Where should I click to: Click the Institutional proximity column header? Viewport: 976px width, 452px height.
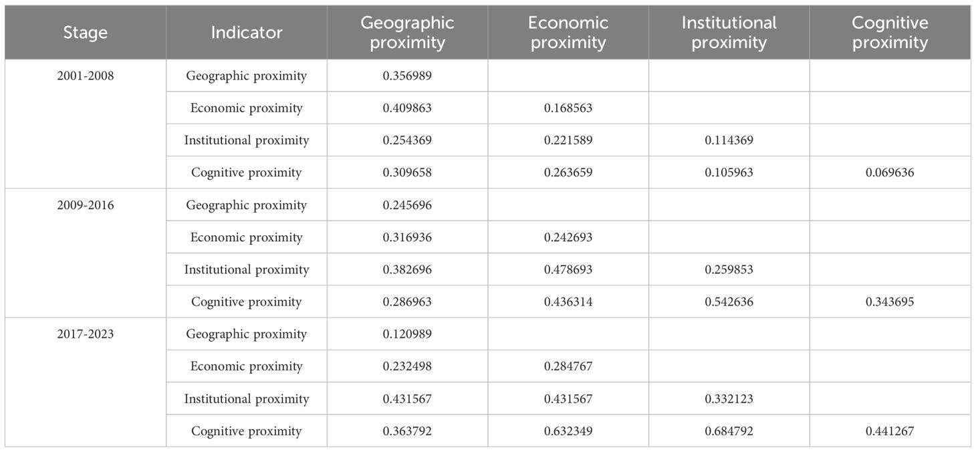click(729, 32)
